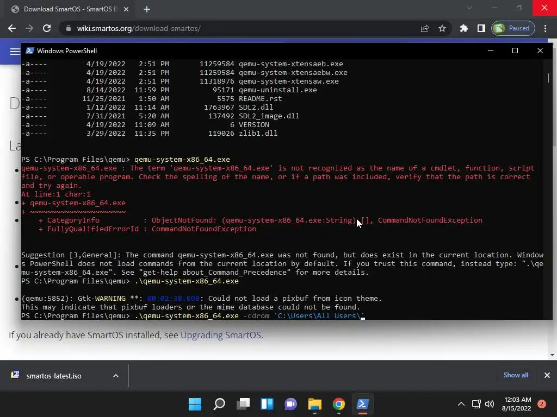Click the qemu-uninstall.exe listing line
557x417 pixels.
(x=169, y=90)
